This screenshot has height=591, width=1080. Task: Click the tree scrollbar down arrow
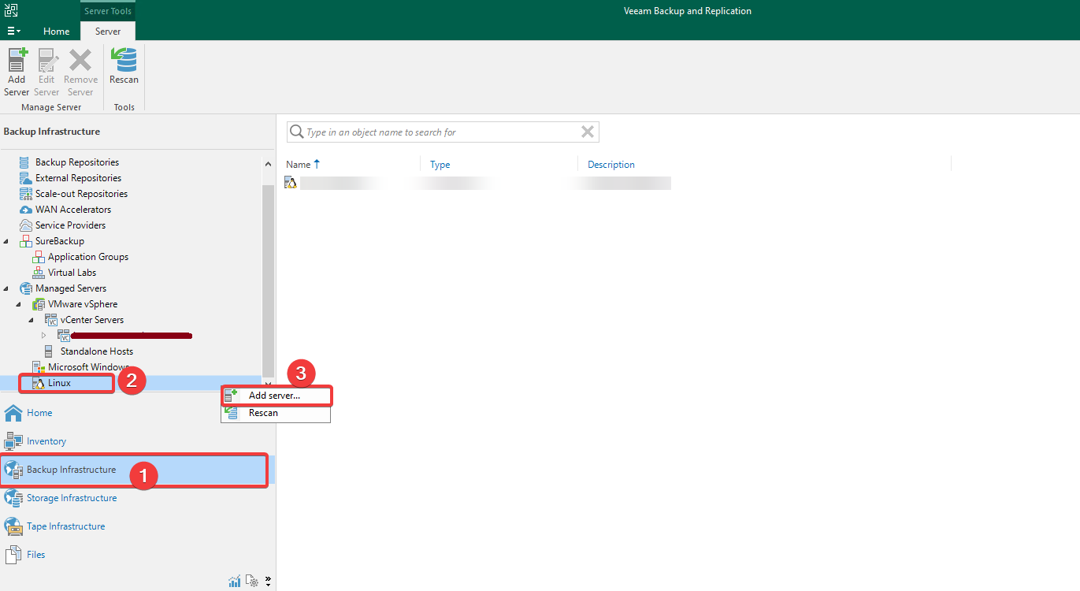(269, 383)
